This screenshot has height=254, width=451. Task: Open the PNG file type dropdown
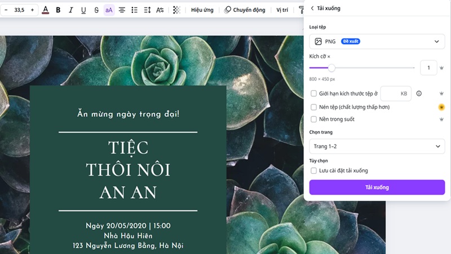click(x=377, y=41)
